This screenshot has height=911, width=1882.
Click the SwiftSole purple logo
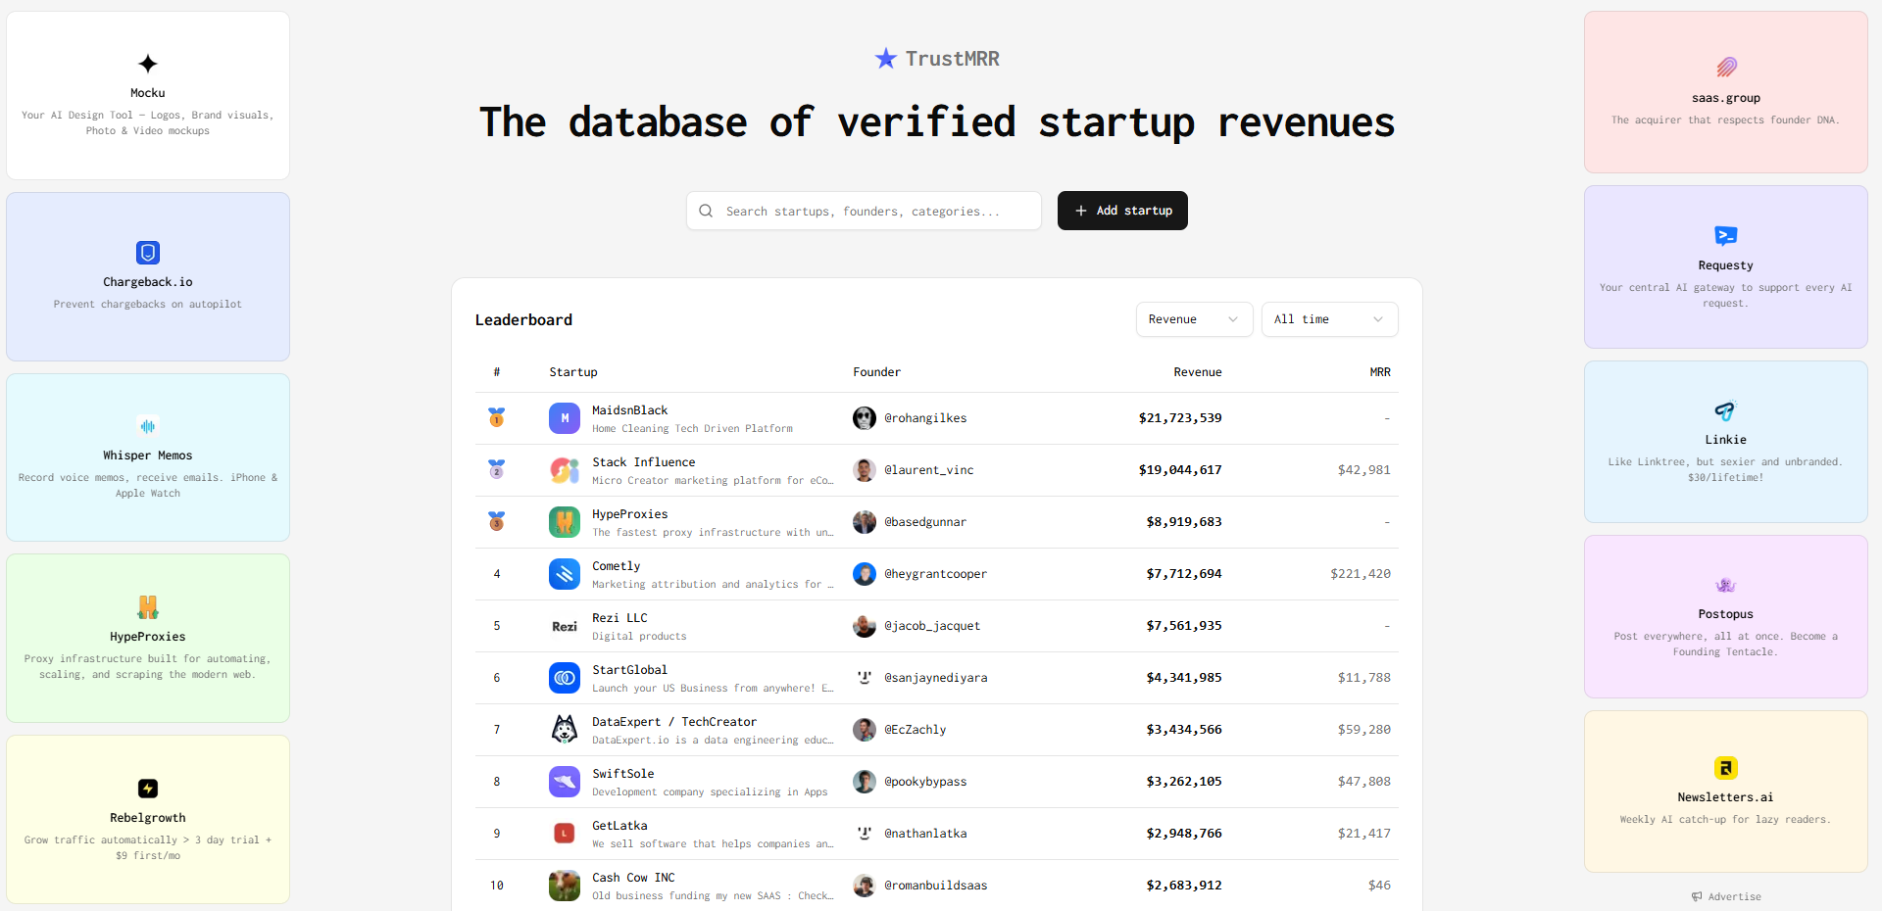(x=565, y=782)
